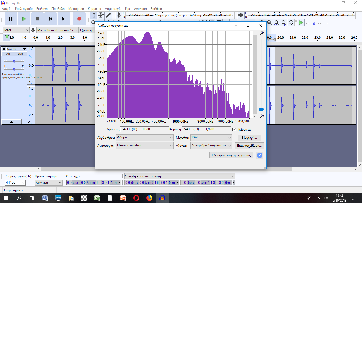This screenshot has height=353, width=362.
Task: Open the Αλγόριθμος dropdown showing Φάσμα
Action: 145,138
